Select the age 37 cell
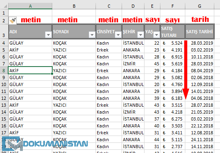 coord(152,119)
